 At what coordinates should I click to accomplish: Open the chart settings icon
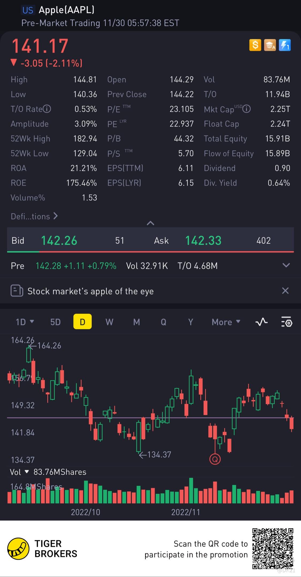287,322
